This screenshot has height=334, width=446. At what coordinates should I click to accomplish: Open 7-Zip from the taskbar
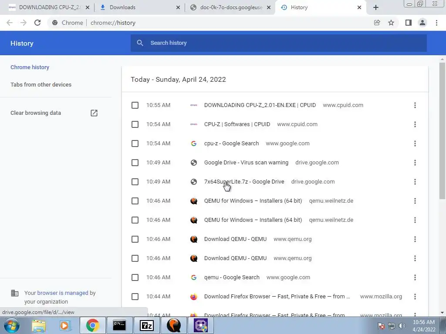[146, 325]
